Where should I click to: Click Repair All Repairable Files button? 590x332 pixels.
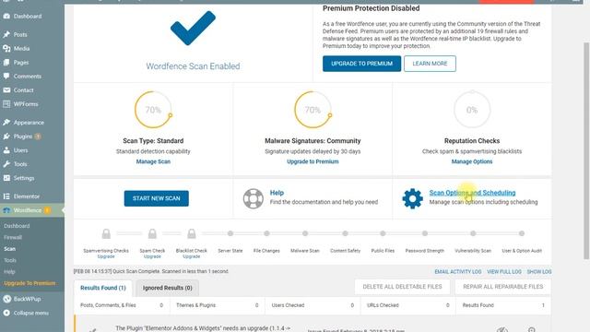click(503, 287)
